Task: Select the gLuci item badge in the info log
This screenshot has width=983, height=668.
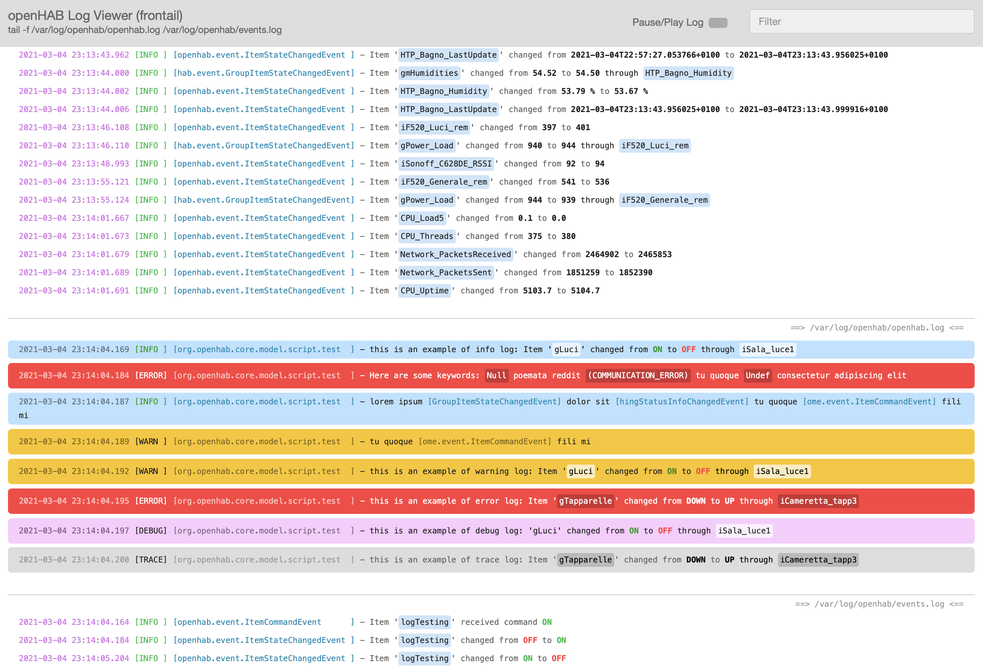Action: pos(566,350)
